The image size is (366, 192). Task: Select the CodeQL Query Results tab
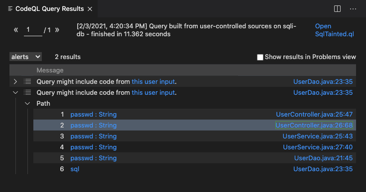(49, 9)
